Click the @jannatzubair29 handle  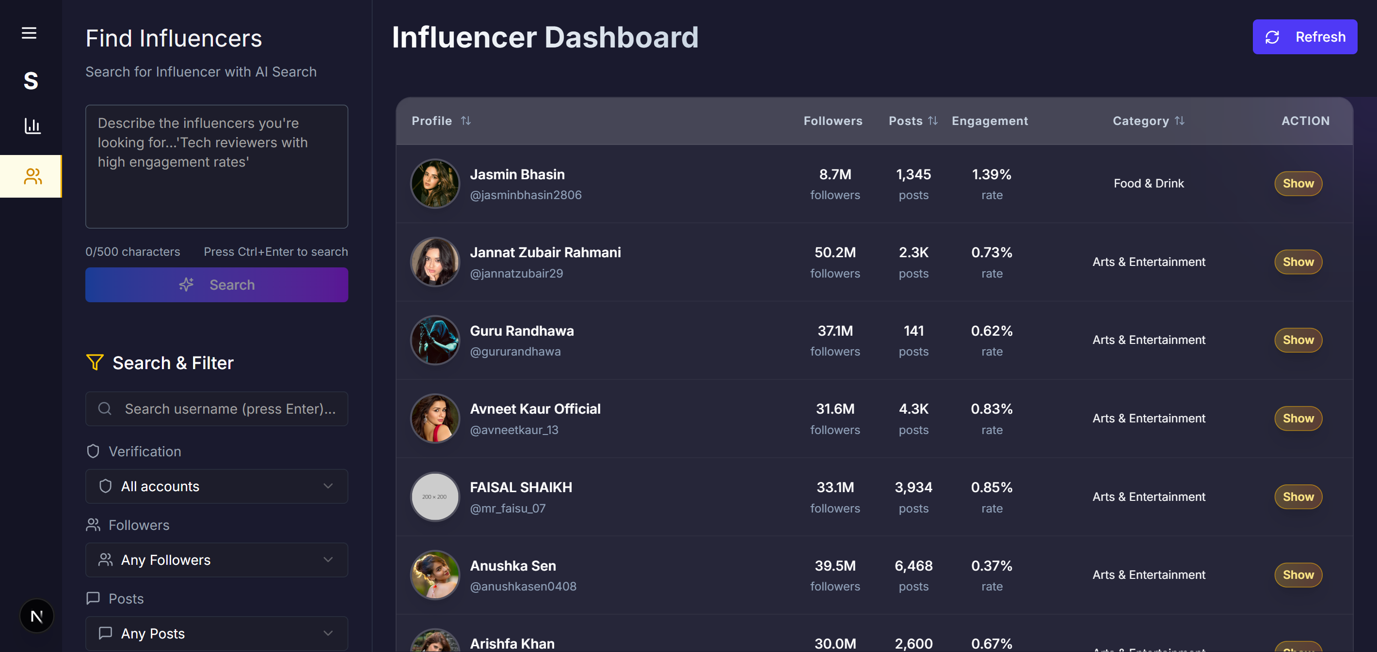[516, 273]
